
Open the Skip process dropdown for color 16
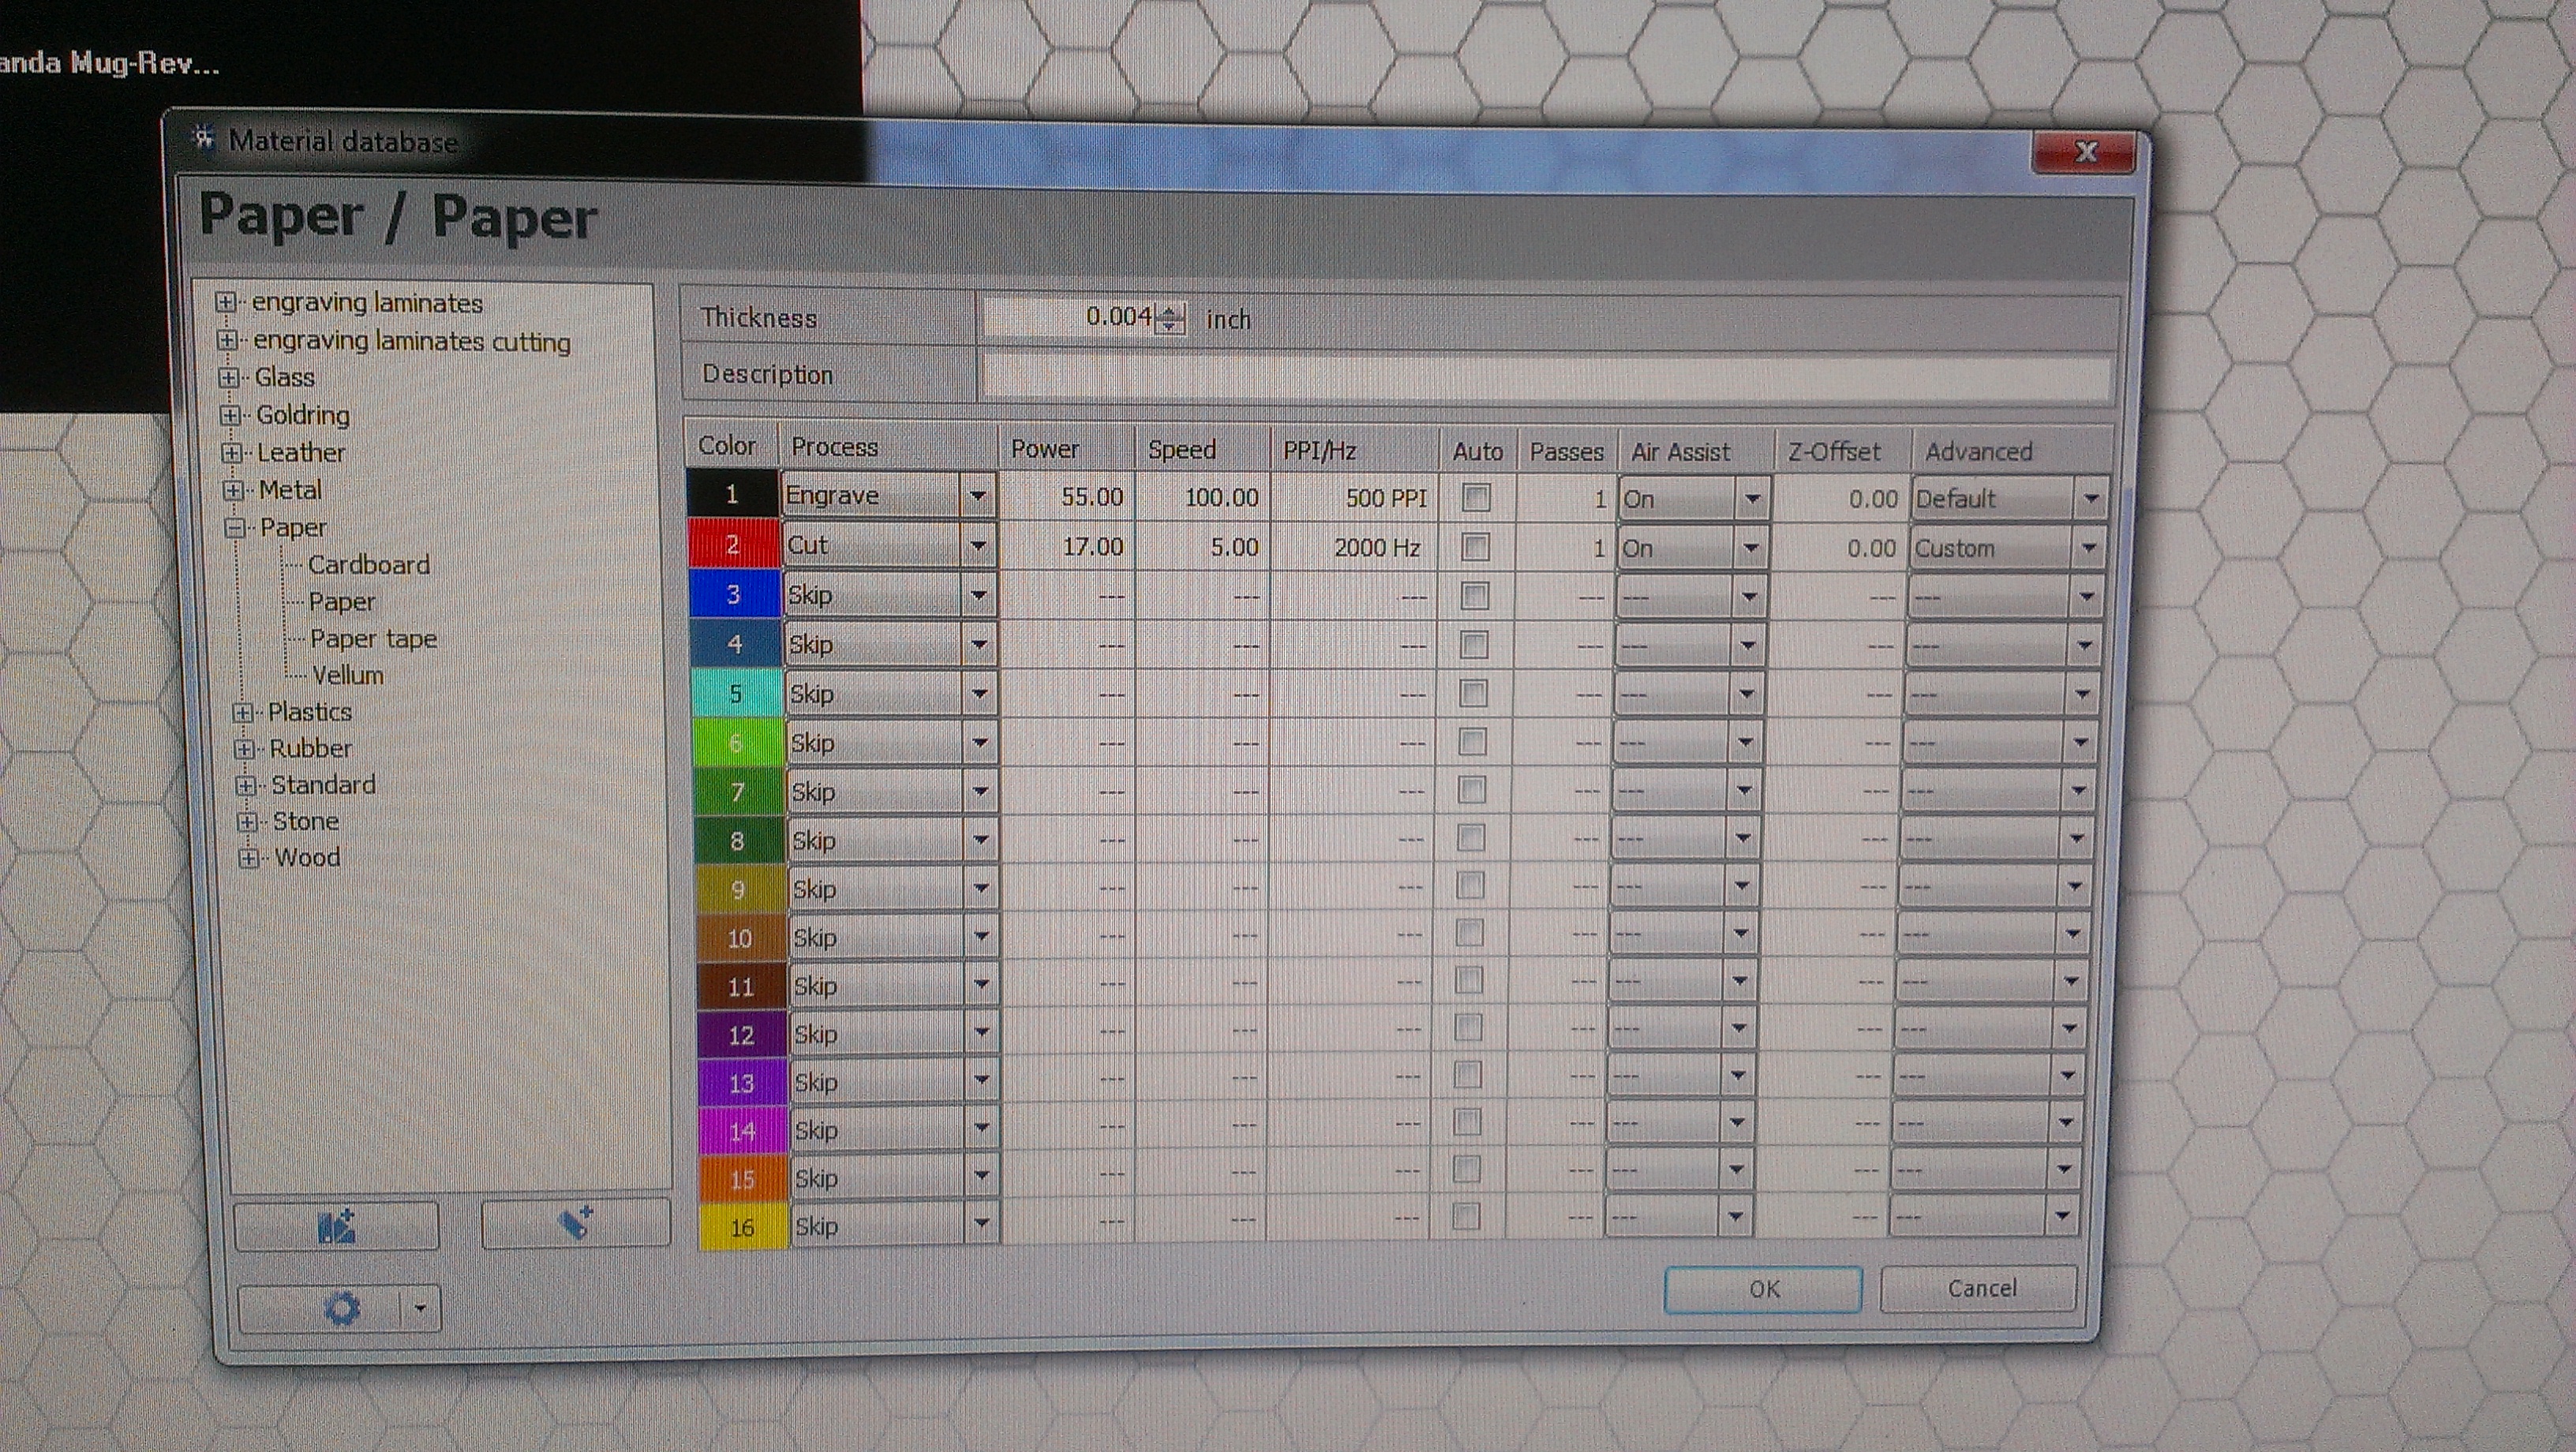tap(981, 1224)
